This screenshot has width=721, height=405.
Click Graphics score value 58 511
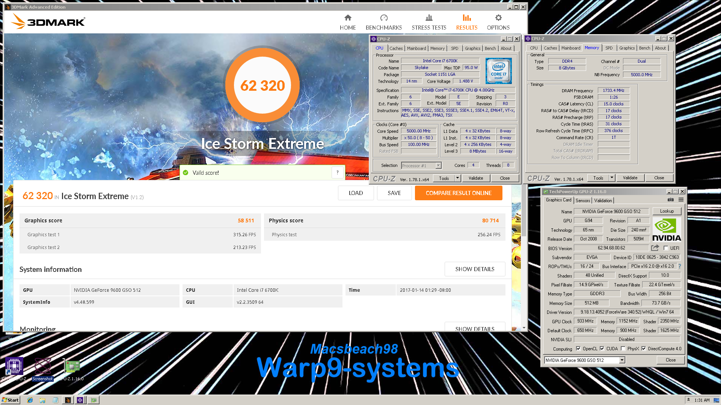pyautogui.click(x=246, y=220)
